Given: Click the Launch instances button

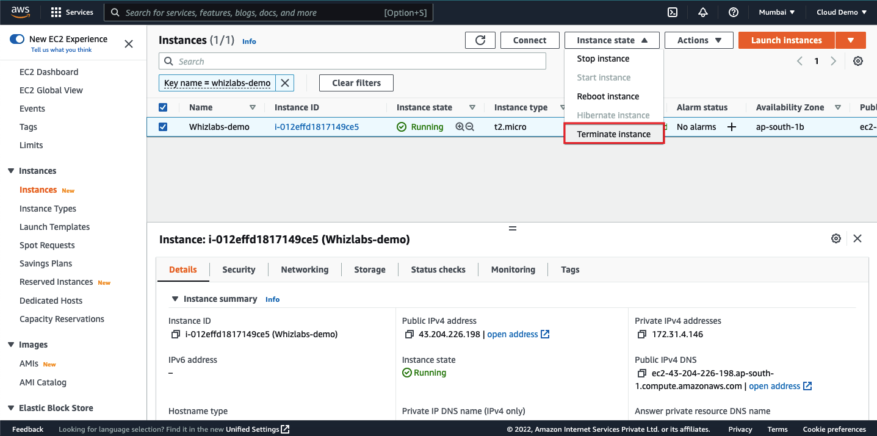Looking at the screenshot, I should 786,40.
